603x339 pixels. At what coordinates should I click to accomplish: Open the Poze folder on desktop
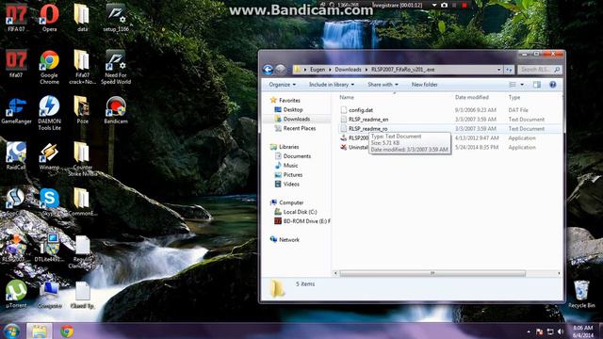tap(82, 111)
